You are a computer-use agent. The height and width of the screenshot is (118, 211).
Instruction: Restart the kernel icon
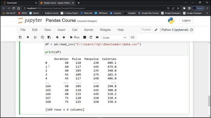91,37
